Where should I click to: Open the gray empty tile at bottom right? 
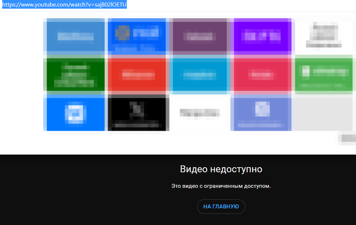(x=324, y=113)
